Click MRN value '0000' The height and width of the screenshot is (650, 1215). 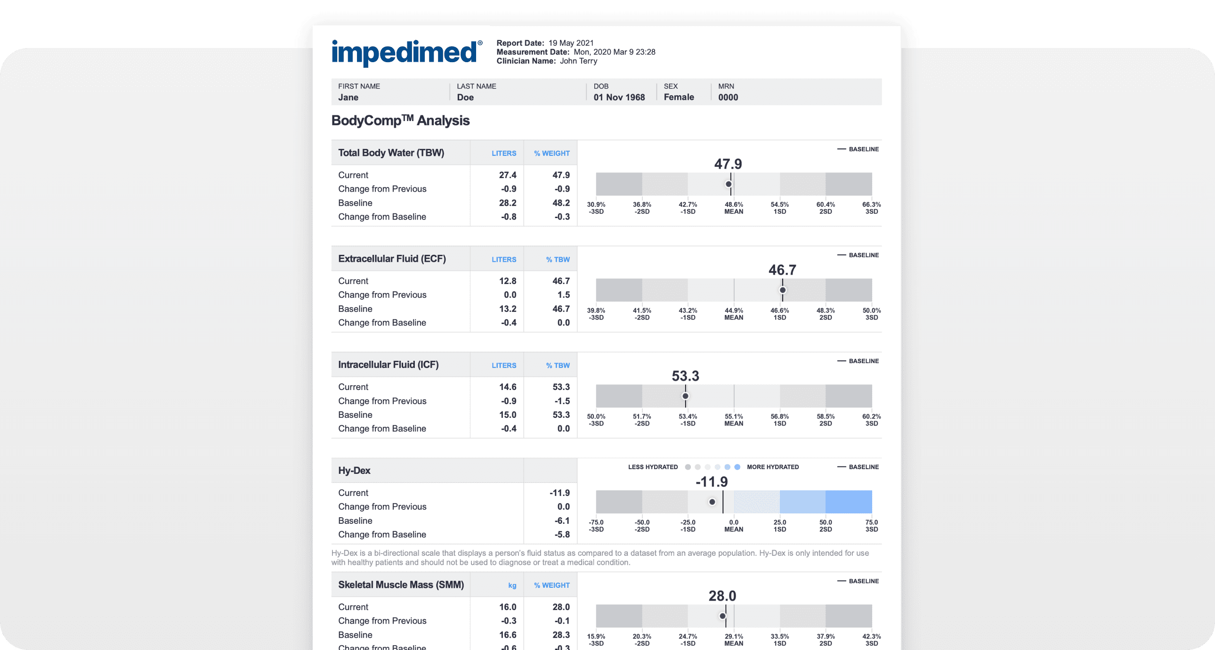[728, 97]
